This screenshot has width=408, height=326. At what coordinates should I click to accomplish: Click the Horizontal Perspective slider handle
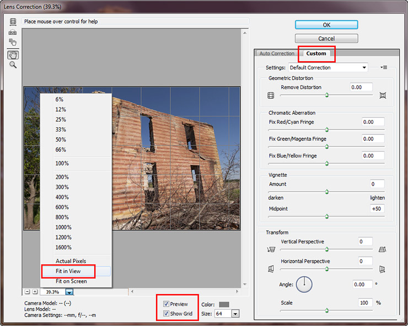[327, 269]
